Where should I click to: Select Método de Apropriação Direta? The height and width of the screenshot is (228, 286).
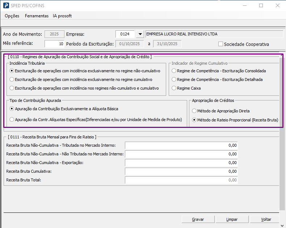194,111
